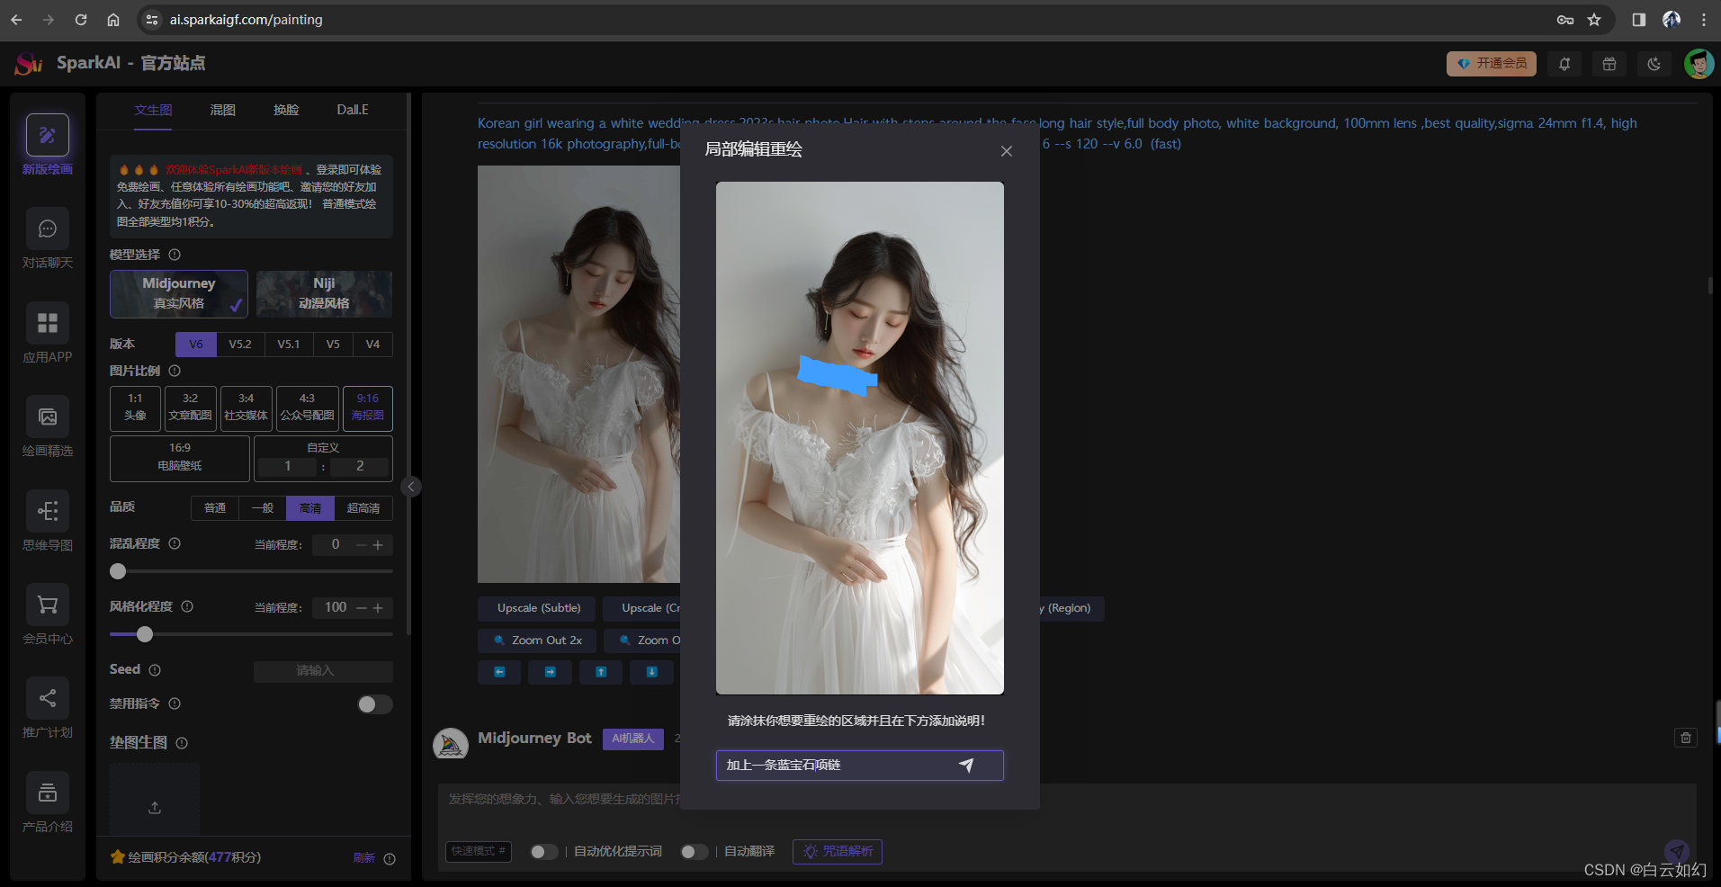The height and width of the screenshot is (887, 1721).
Task: Delete the message with trash icon
Action: tap(1686, 738)
